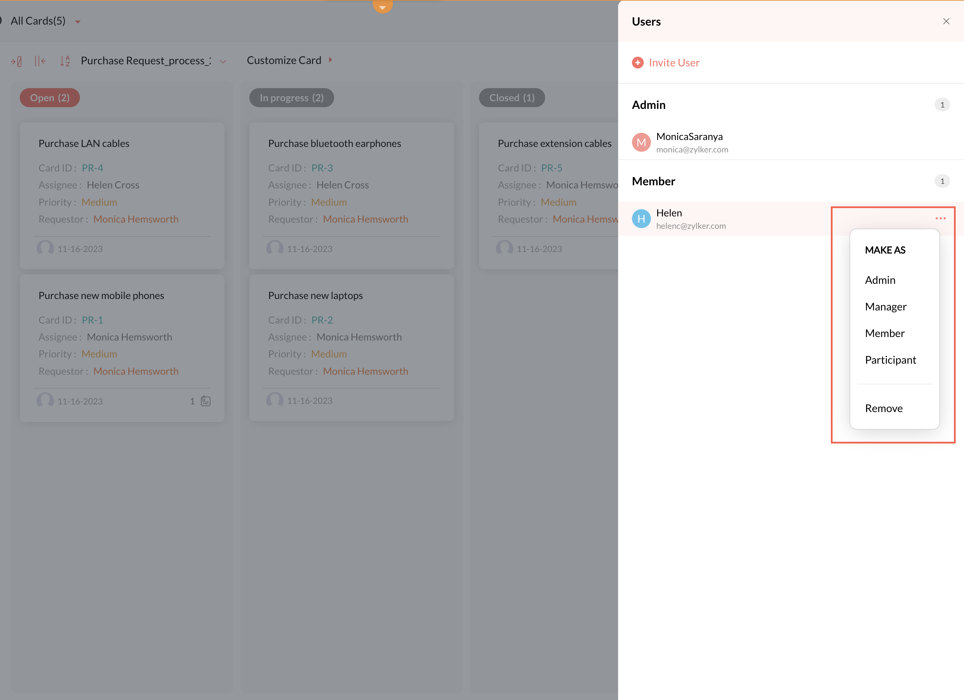Screen dimensions: 964x700
Task: Open the three-dot menu for Helen
Action: [x=940, y=218]
